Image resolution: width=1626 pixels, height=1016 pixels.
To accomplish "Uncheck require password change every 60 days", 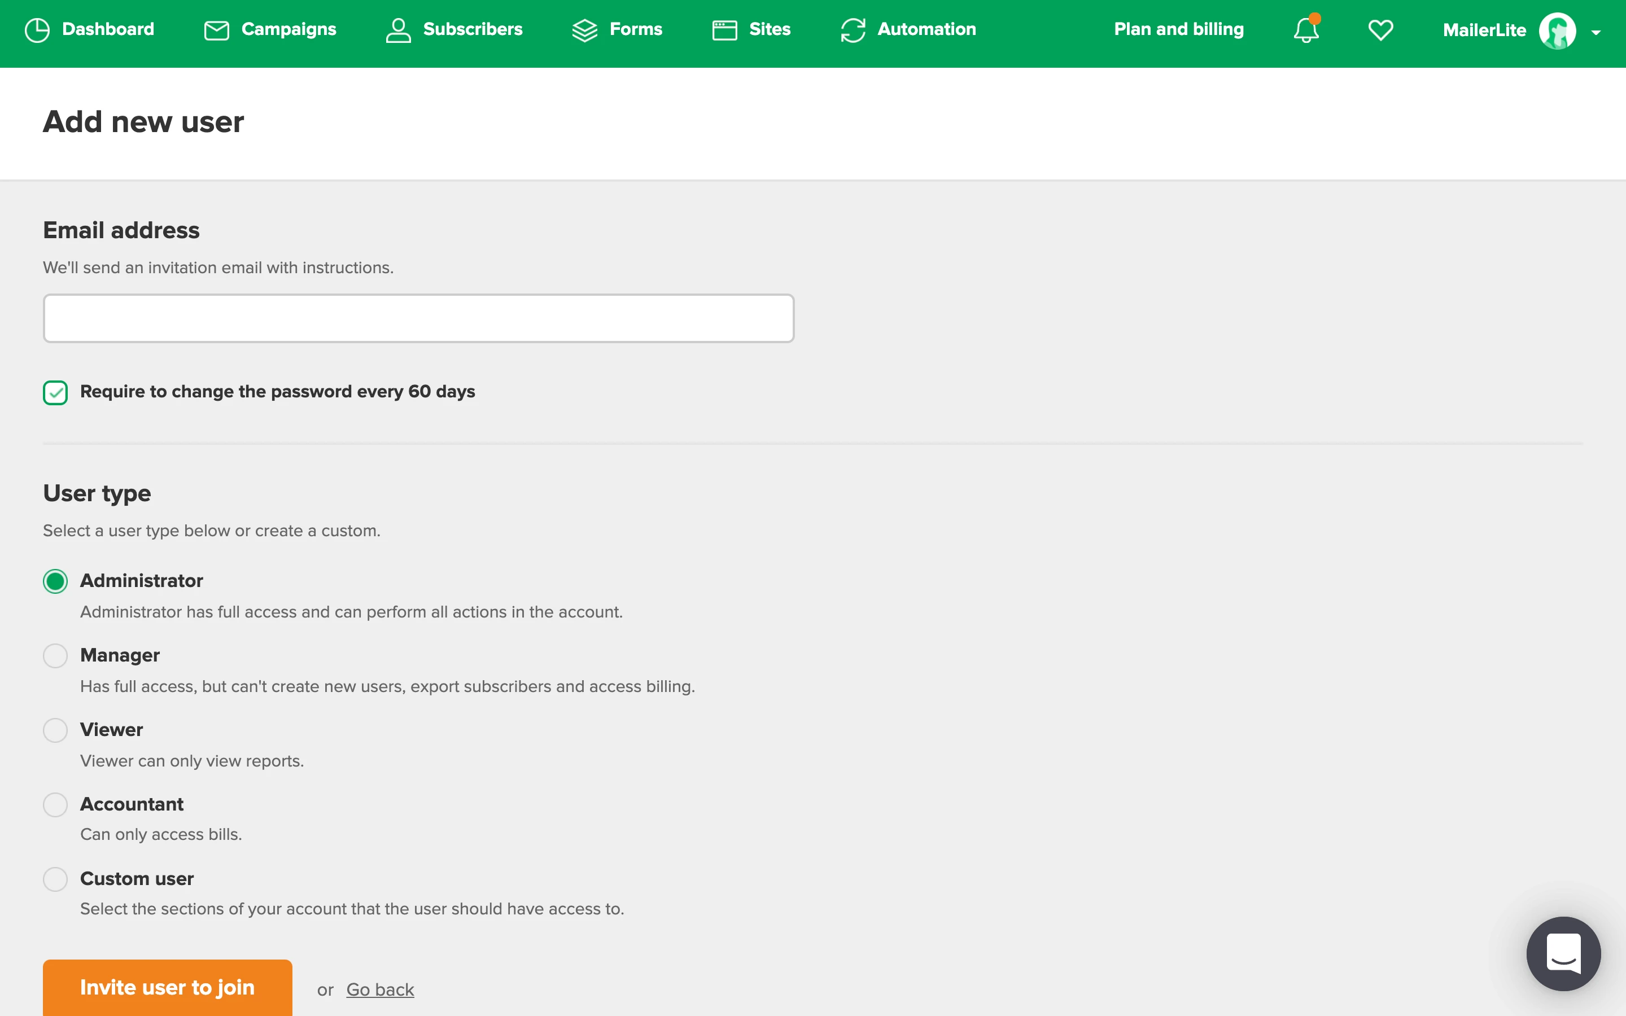I will click(x=55, y=392).
